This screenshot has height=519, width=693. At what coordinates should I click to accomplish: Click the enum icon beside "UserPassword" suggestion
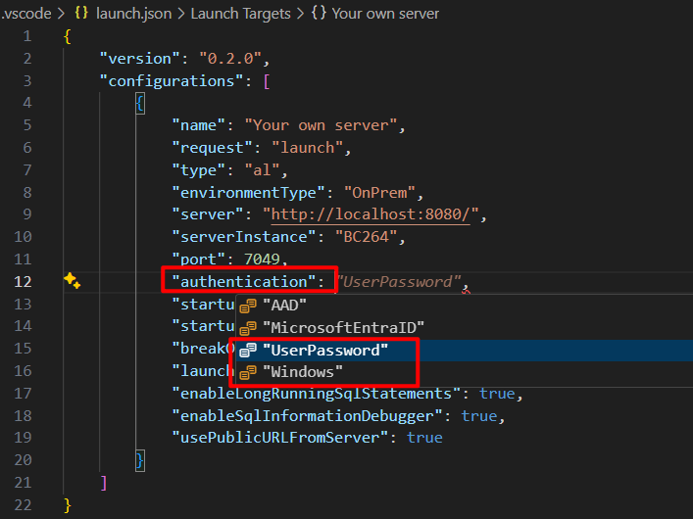coord(248,350)
